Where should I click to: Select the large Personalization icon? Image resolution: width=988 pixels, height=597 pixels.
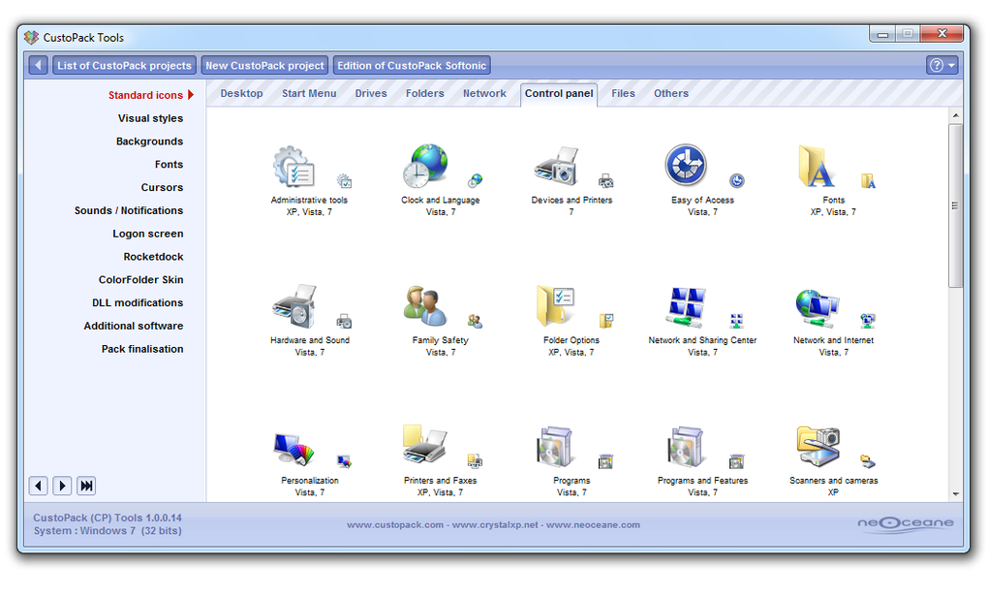(294, 448)
